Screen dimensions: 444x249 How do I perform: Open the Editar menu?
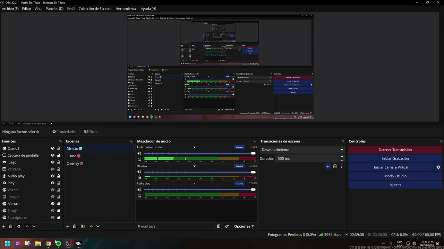[x=26, y=9]
